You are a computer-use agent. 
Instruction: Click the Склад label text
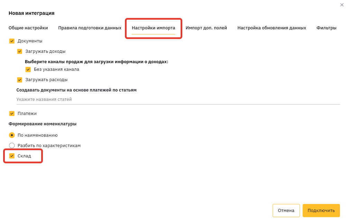point(24,156)
